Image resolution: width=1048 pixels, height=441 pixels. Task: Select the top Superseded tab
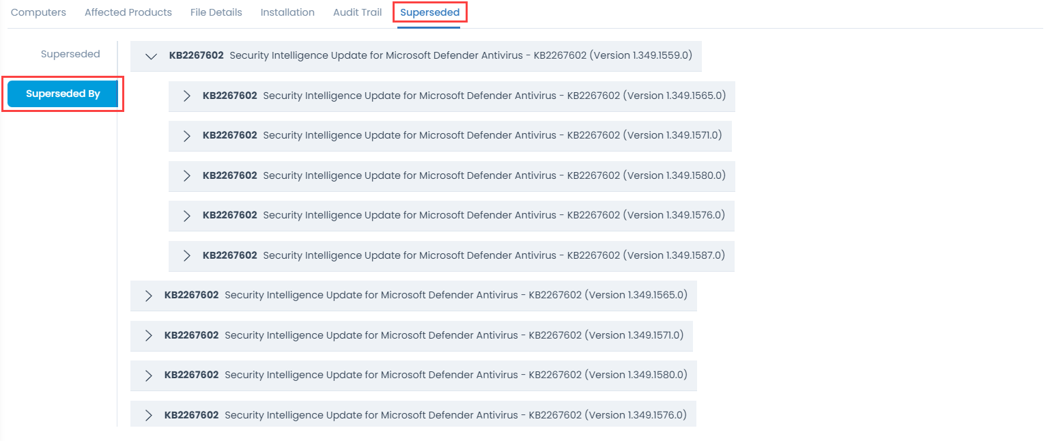point(430,12)
